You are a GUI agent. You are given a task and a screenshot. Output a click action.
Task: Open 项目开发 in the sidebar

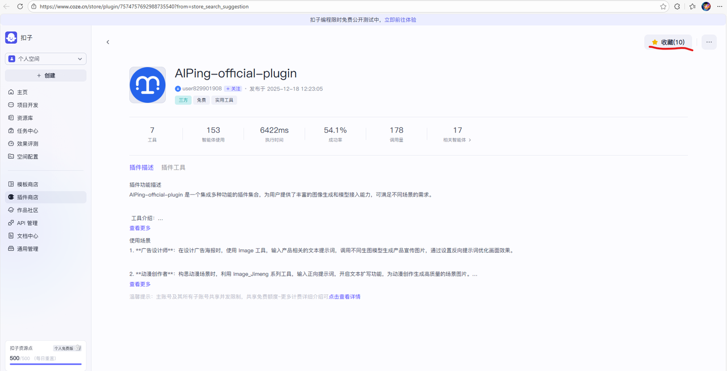(45, 105)
